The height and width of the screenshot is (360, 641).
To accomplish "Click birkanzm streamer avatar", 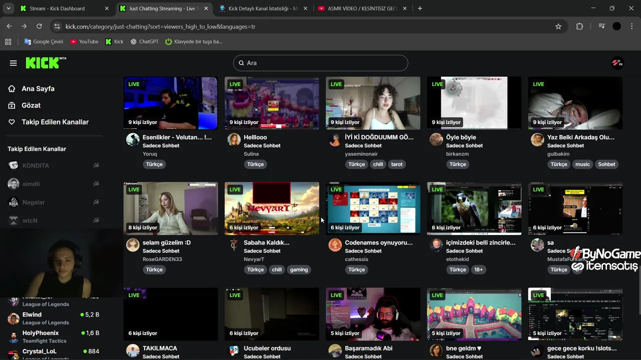I will tap(436, 139).
